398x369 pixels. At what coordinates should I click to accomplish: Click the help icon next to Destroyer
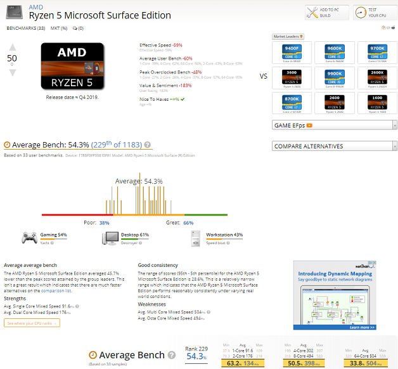click(x=140, y=243)
